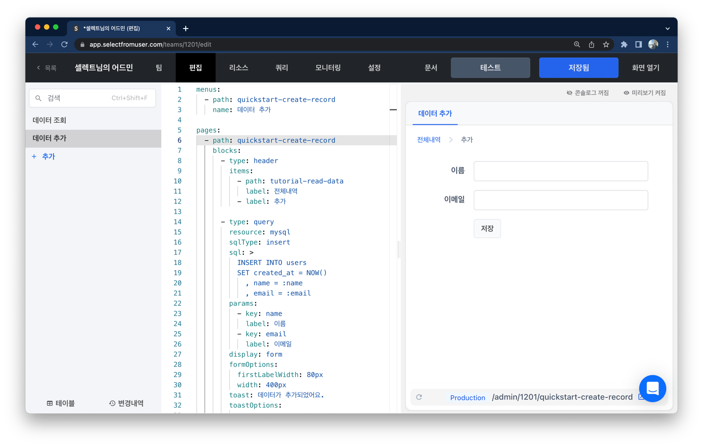Refresh the preview pane
The image size is (703, 447).
tap(419, 397)
